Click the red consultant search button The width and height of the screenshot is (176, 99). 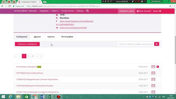[x=156, y=44]
